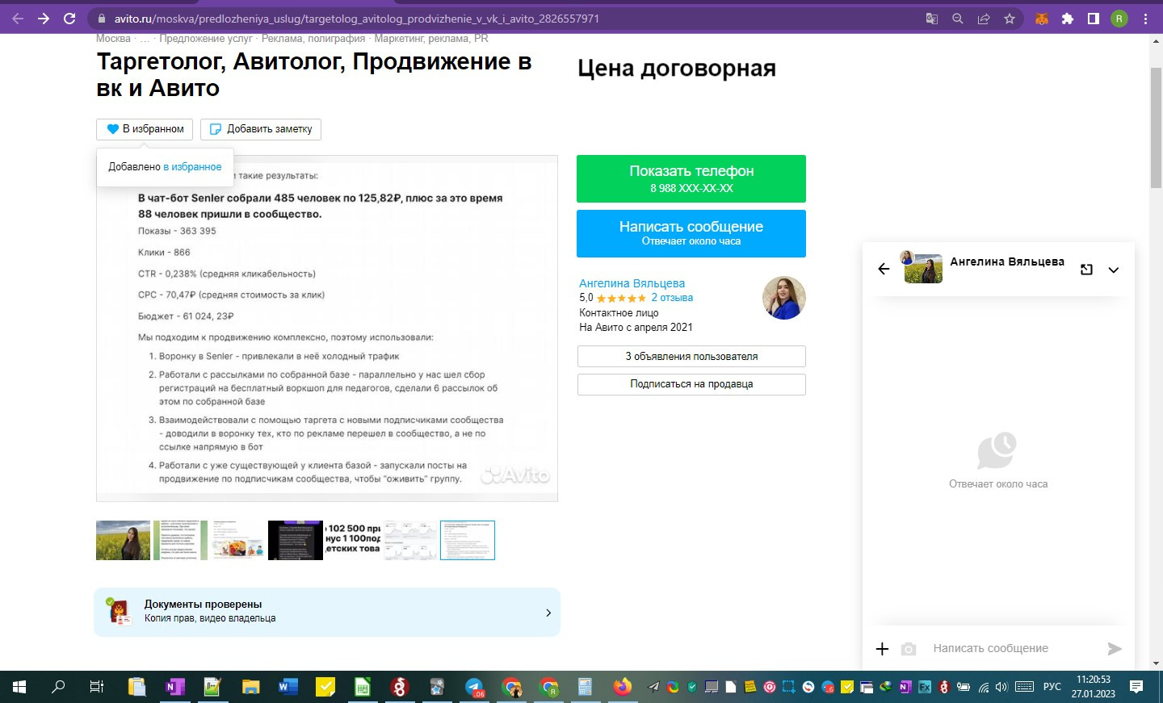The width and height of the screenshot is (1163, 703).
Task: Open OneNote from the taskbar
Action: (174, 687)
